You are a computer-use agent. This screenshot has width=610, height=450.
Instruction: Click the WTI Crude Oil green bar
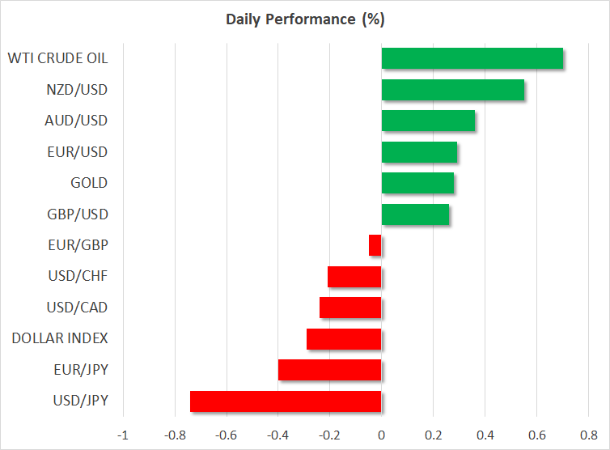click(472, 58)
